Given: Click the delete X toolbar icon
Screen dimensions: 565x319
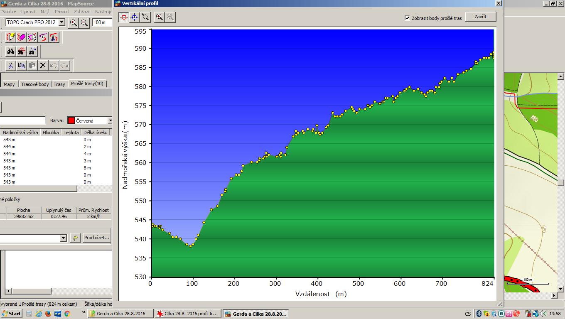Looking at the screenshot, I should click(43, 65).
